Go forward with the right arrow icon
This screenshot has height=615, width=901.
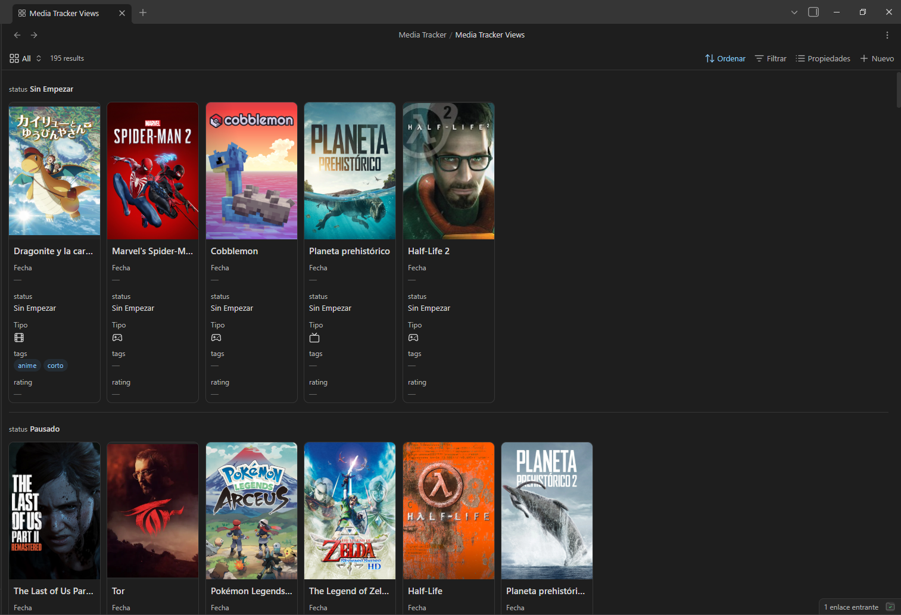click(34, 35)
